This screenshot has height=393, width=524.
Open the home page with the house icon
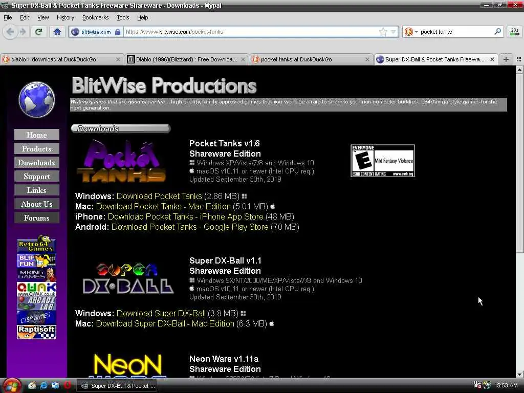(57, 32)
